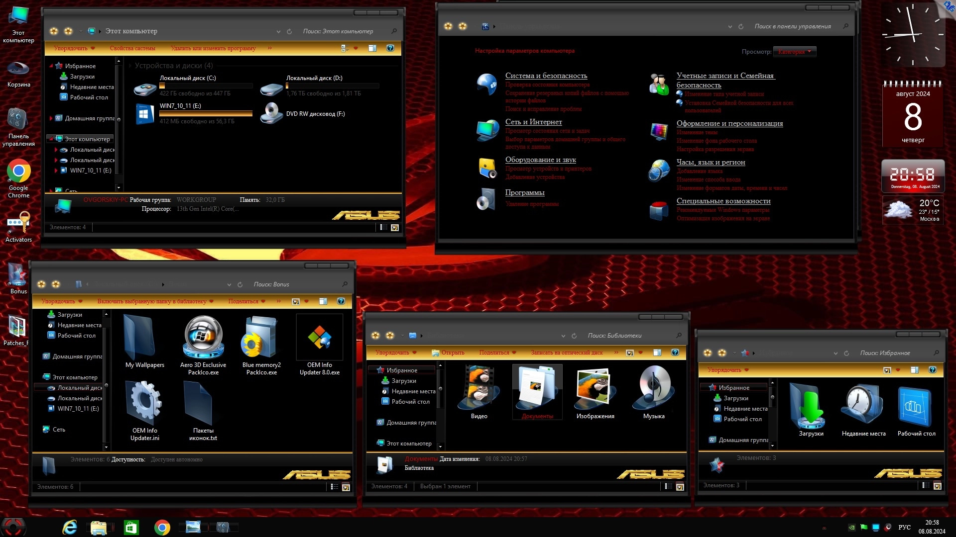Launch Google Chrome from the taskbar
Image resolution: width=956 pixels, height=537 pixels.
pos(162,527)
